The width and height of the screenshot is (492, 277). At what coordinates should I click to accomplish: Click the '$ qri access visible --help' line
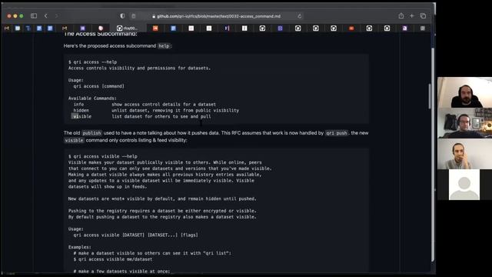[102, 156]
